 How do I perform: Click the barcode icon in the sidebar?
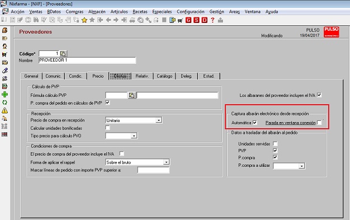tap(4, 134)
